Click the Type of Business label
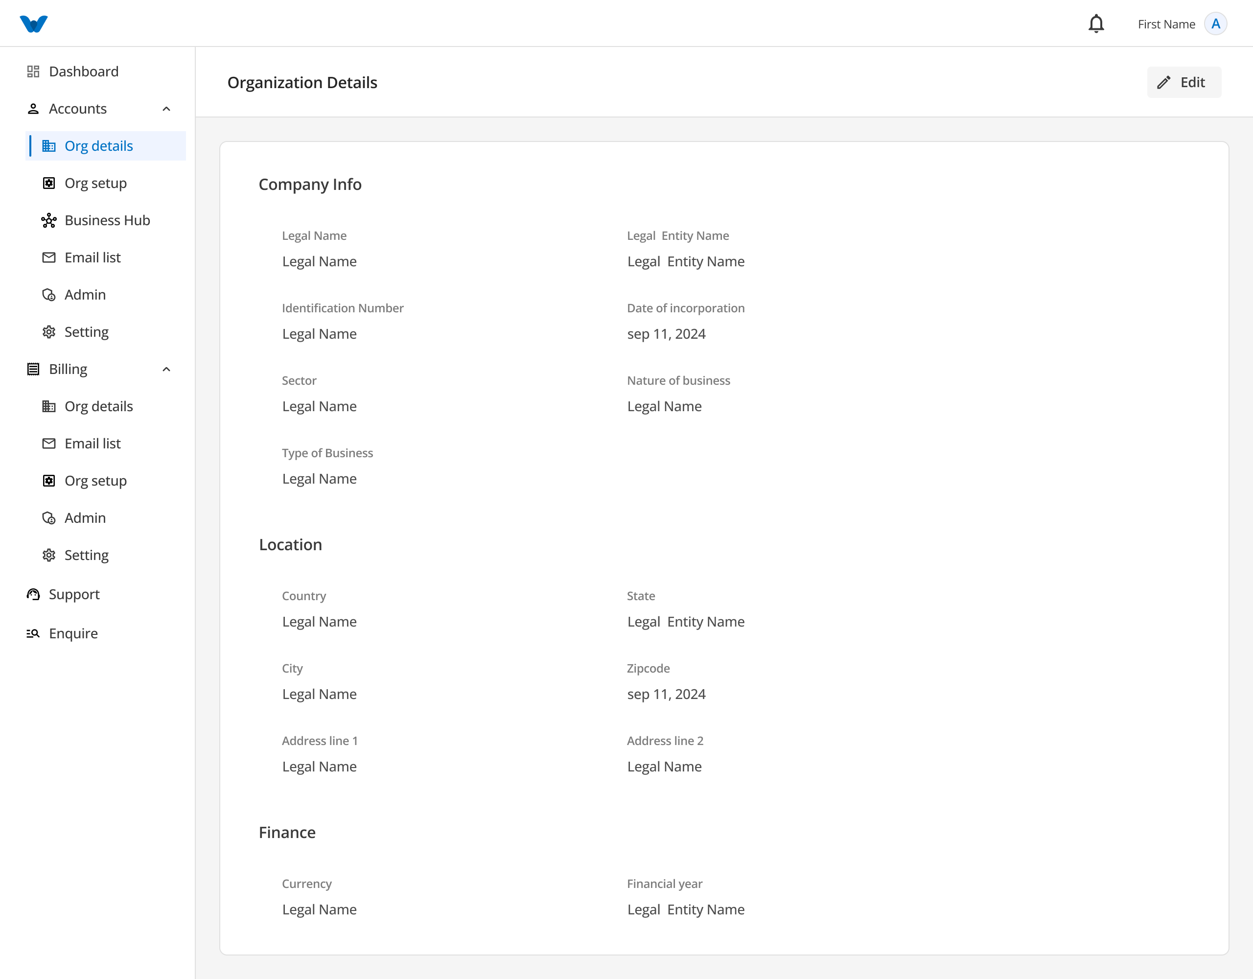 tap(327, 453)
